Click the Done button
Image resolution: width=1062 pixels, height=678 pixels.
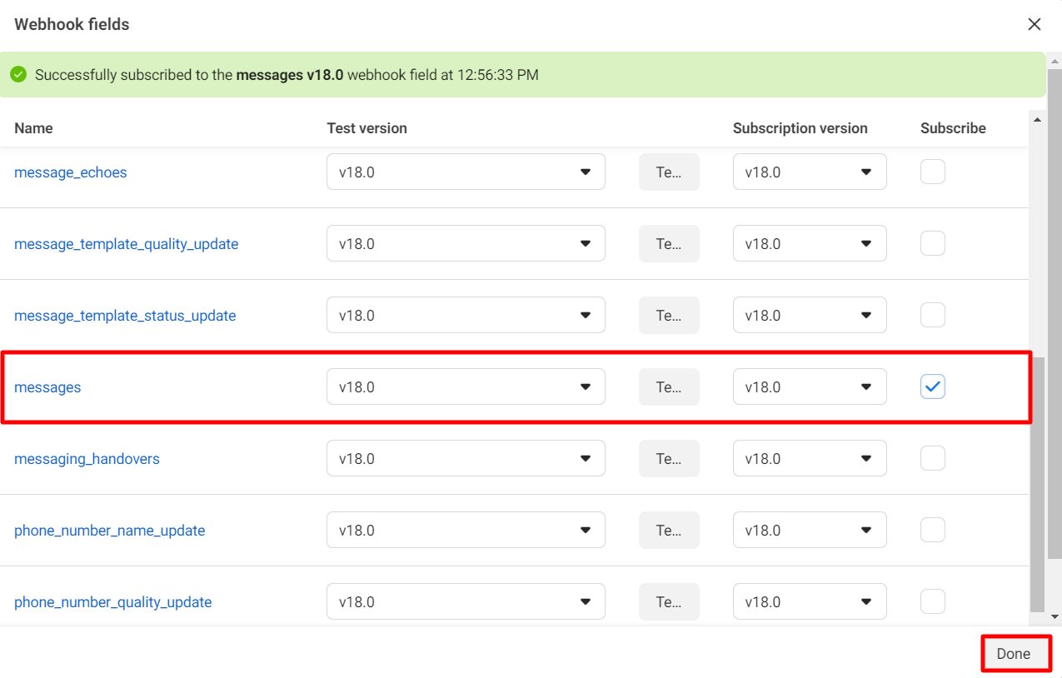(x=1014, y=654)
